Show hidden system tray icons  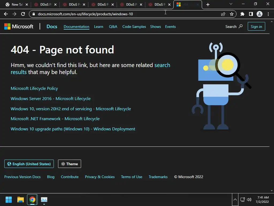pos(235,200)
